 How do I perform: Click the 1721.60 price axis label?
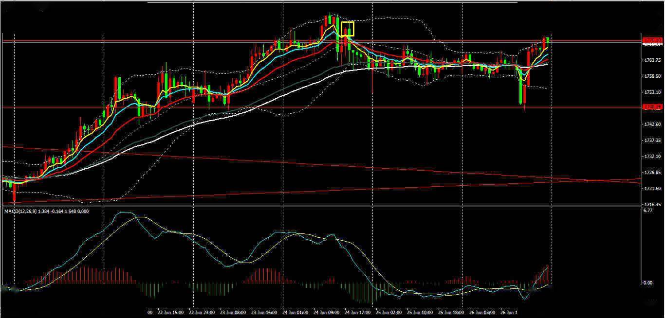click(x=652, y=189)
